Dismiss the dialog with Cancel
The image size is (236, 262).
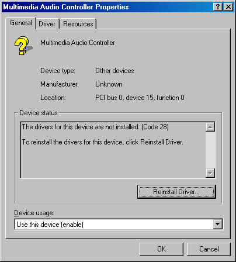click(x=209, y=249)
